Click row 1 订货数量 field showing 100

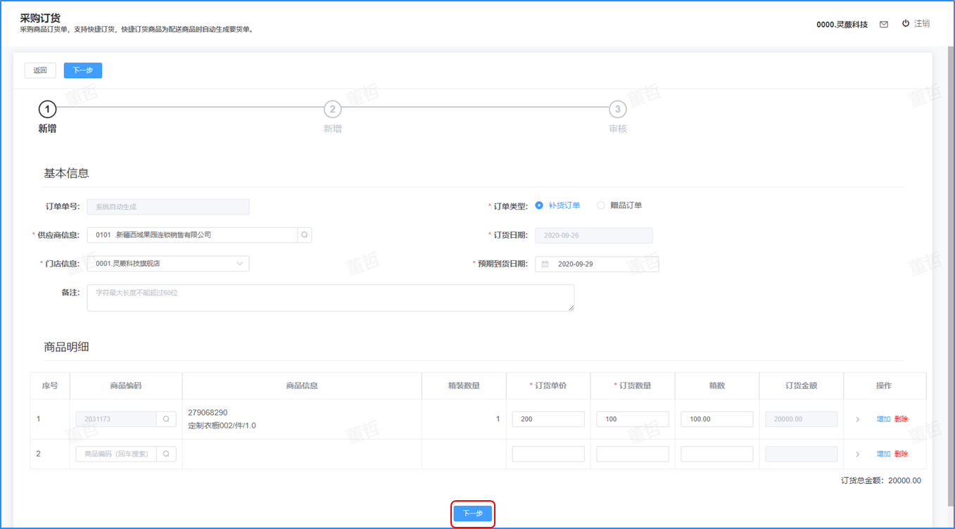point(633,419)
